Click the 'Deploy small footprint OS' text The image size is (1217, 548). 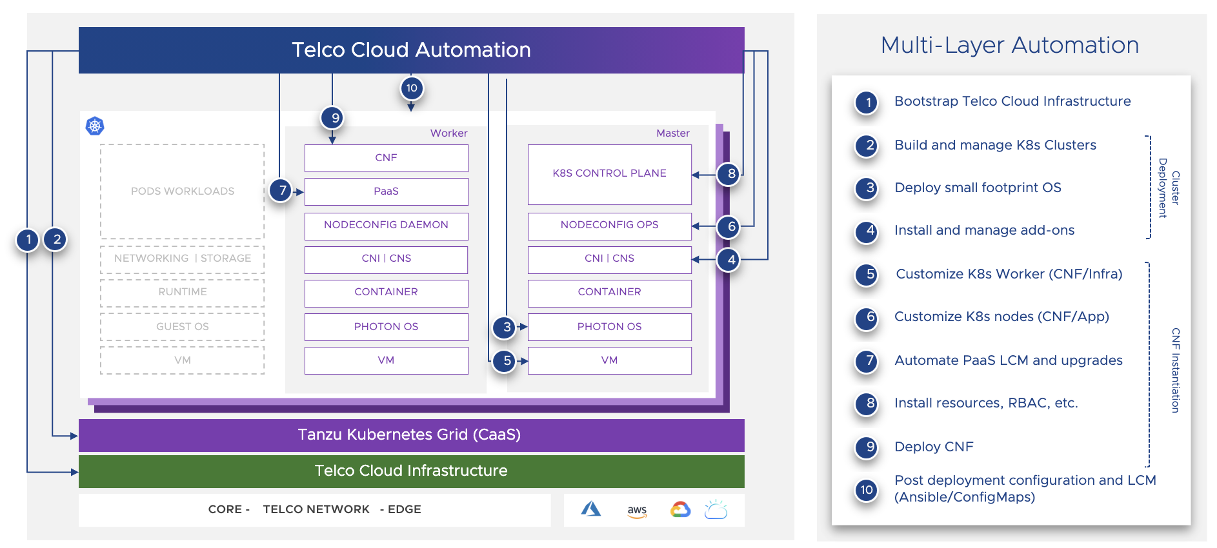coord(978,188)
